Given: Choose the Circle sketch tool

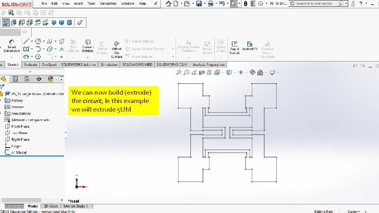Looking at the screenshot, I should point(38,41).
